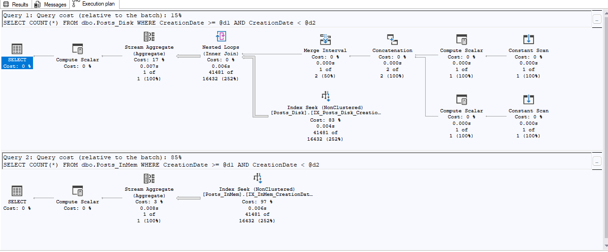The width and height of the screenshot is (608, 252).
Task: Click Query 1 SELECT COUNT statement text
Action: click(161, 22)
